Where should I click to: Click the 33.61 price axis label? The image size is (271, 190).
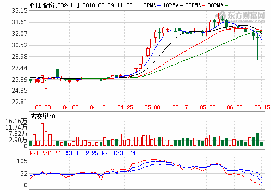[x=19, y=22]
